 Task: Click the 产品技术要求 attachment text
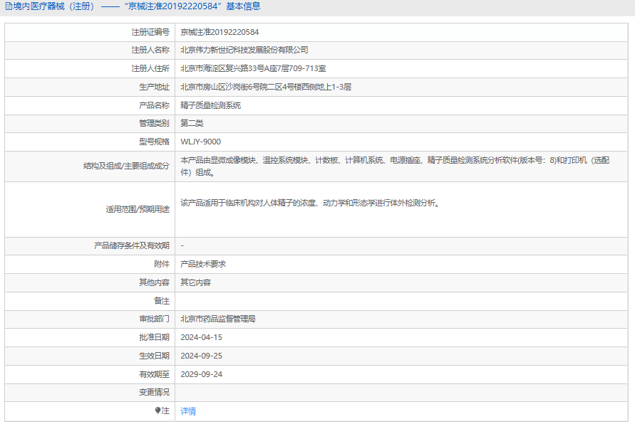[203, 264]
